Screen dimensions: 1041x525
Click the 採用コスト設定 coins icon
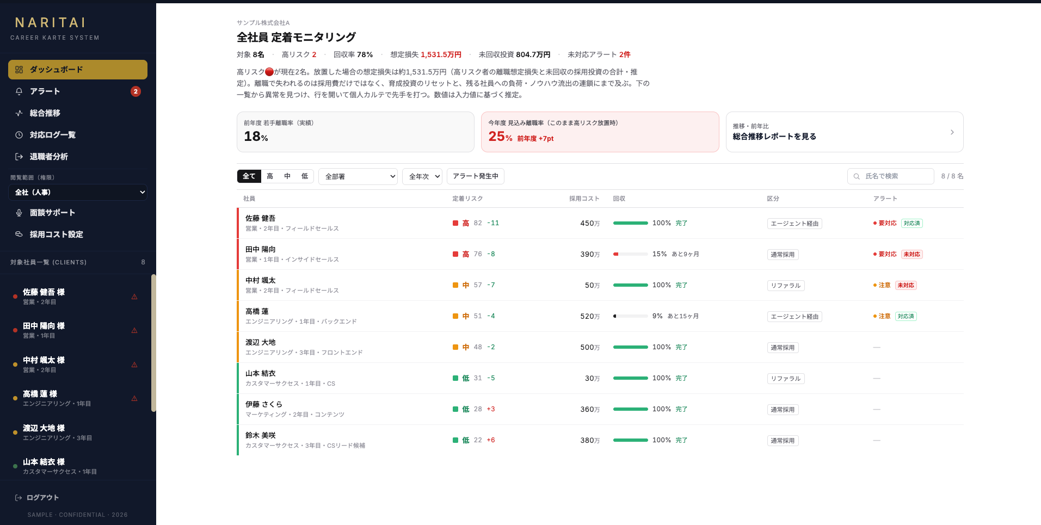click(19, 234)
